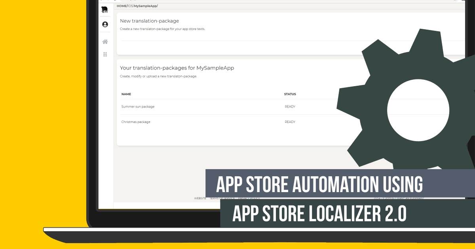Screen dimensions: 475x249
Task: Open the apps grid icon in sidebar
Action: coord(105,55)
